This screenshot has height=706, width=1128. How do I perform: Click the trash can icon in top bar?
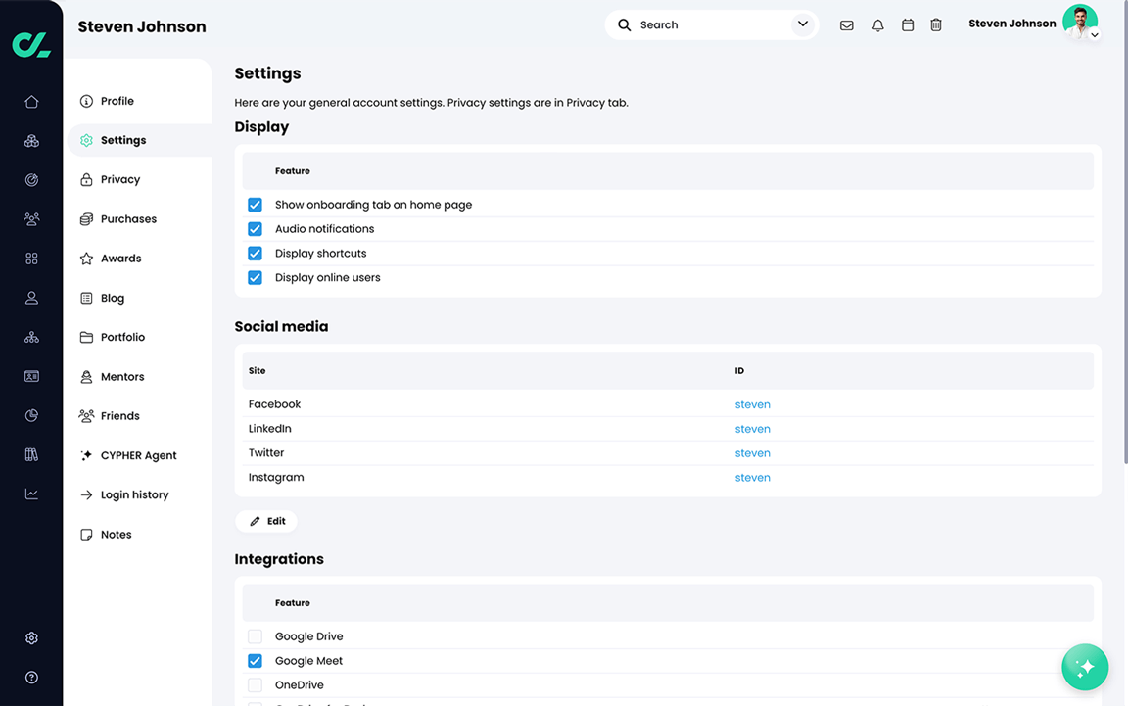coord(936,25)
